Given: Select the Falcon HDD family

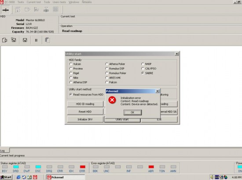Looking at the screenshot, I should click(106, 83).
